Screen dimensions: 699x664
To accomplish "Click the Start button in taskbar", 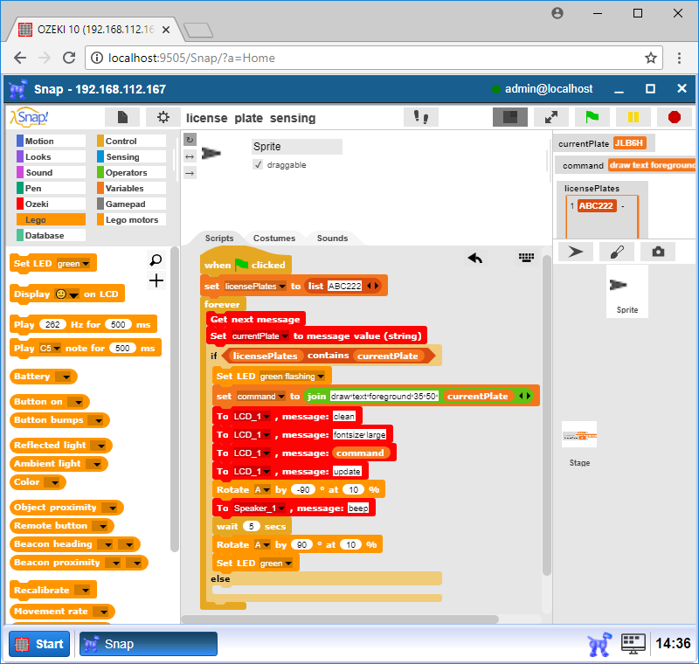I will [39, 644].
